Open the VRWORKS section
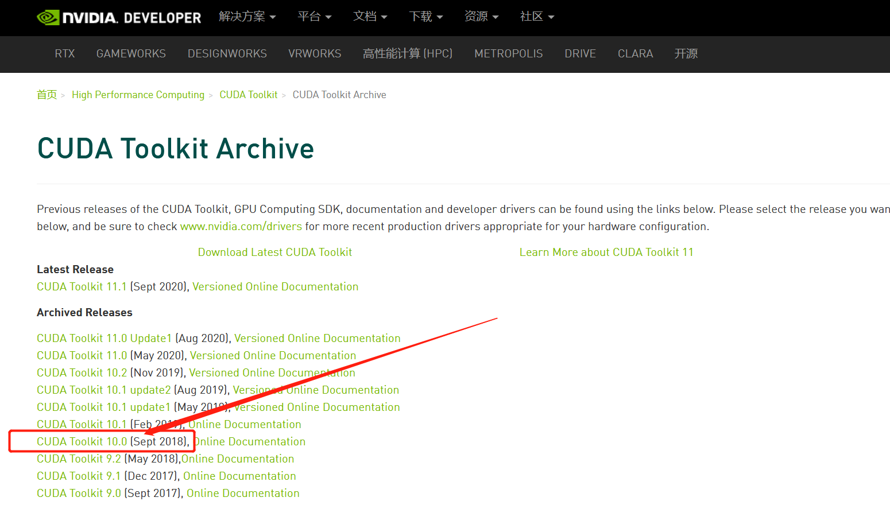The image size is (890, 505). [x=315, y=53]
